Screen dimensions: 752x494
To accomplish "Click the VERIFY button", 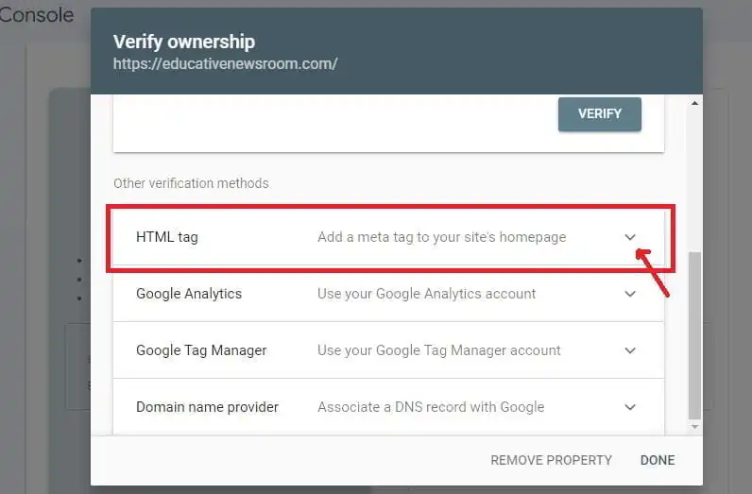I will click(x=599, y=113).
